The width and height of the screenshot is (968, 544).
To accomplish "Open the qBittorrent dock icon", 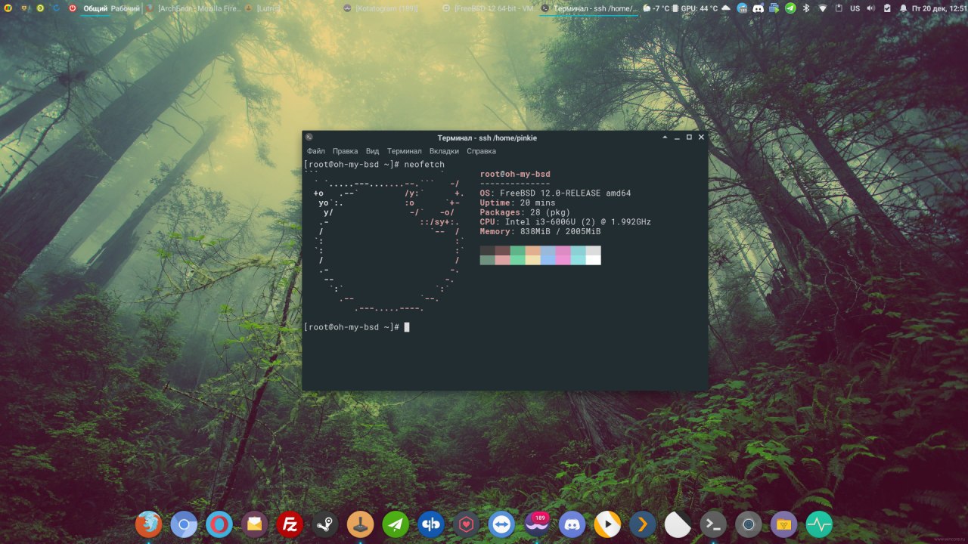I will pyautogui.click(x=431, y=524).
